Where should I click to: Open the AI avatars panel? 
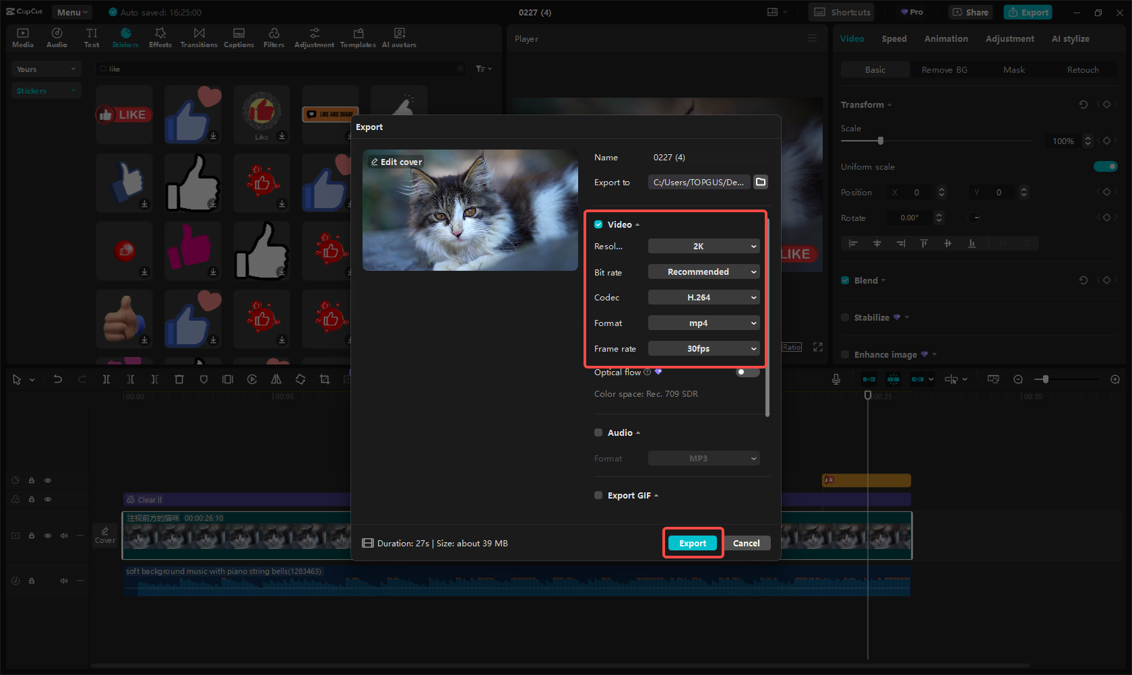(399, 37)
